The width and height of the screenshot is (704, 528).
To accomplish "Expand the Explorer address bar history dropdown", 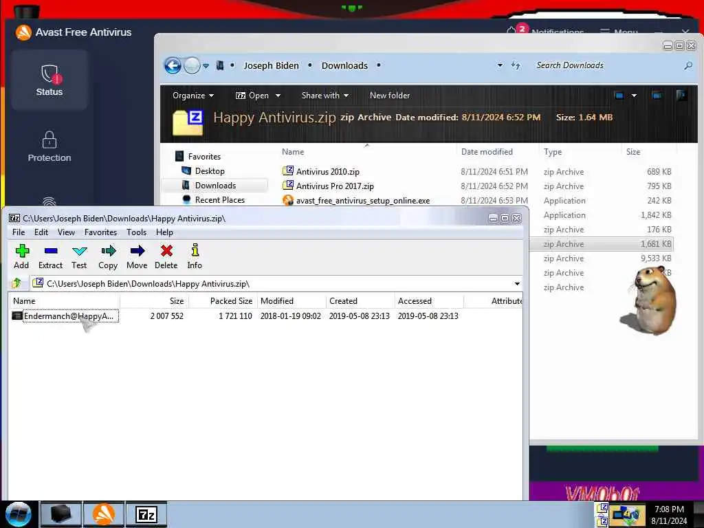I will pyautogui.click(x=500, y=65).
